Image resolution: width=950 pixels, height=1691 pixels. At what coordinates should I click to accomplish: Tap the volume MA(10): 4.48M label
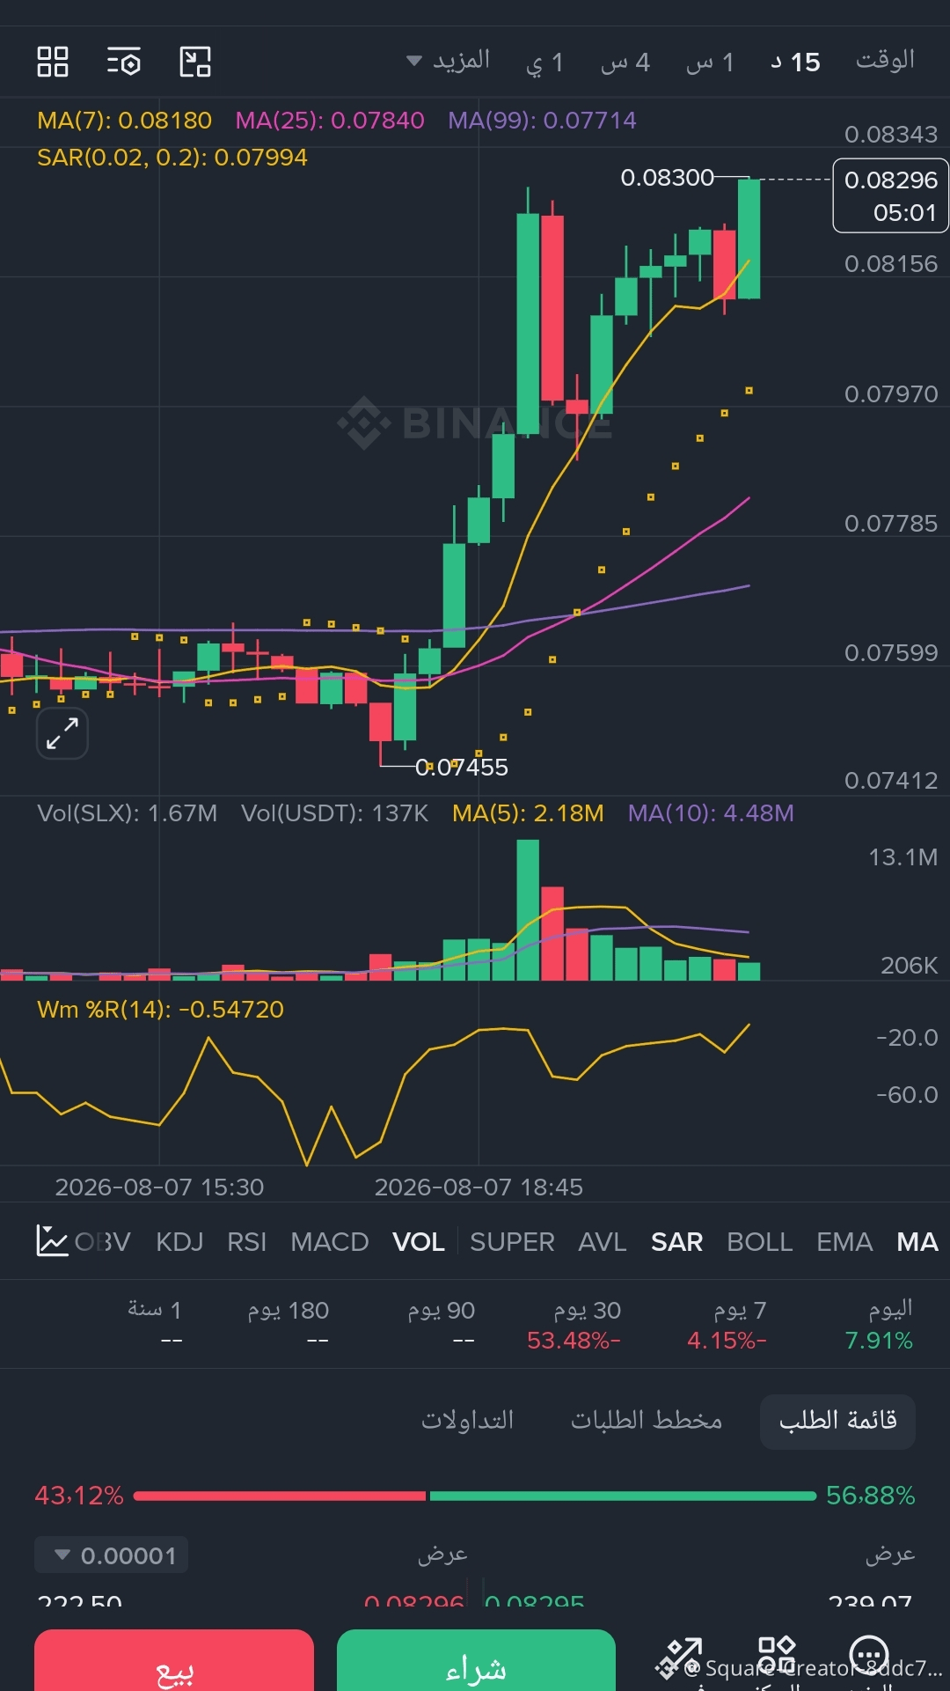point(711,813)
